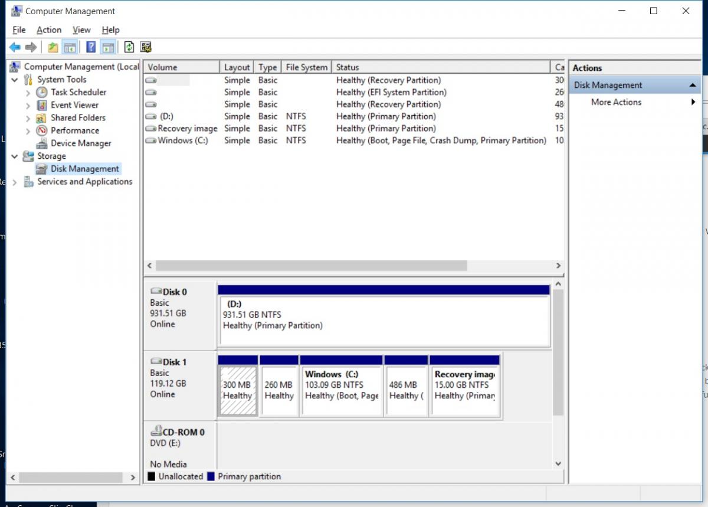Click the volume list horizontal scrollbar thumb
Image resolution: width=708 pixels, height=507 pixels.
tap(311, 266)
